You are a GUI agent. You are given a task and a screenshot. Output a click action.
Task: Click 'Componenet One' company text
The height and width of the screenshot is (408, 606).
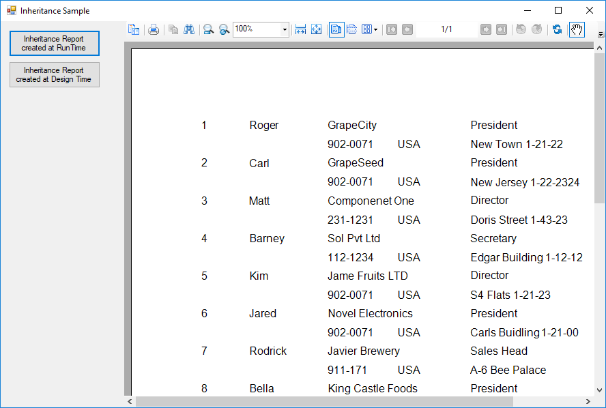point(371,201)
